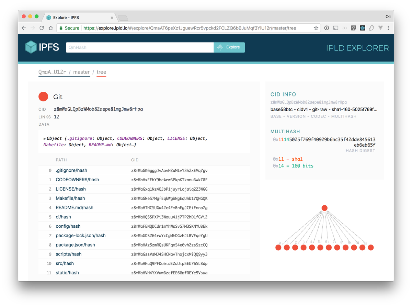The width and height of the screenshot is (412, 307).
Task: Bookmark this page with the star
Action: tap(316, 28)
